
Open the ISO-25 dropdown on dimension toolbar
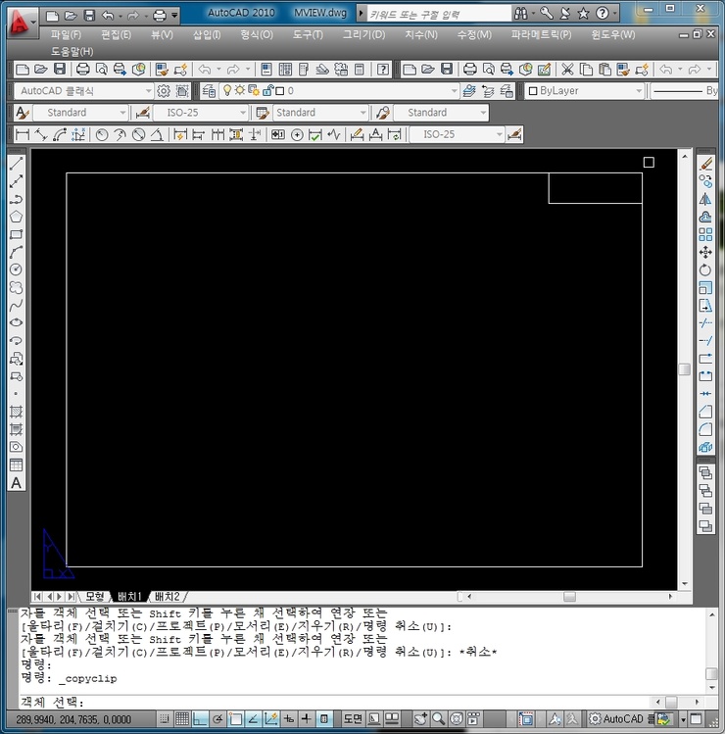pos(457,134)
